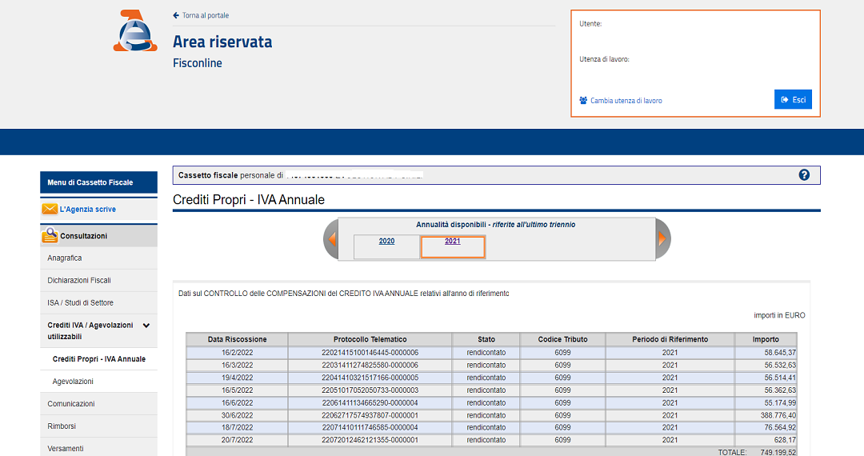
Task: Select Crediti Propri - IVA Annuale submenu
Action: tap(99, 359)
